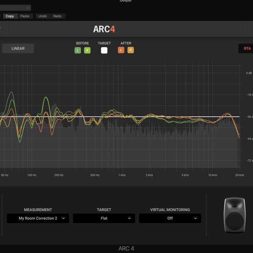Click the Redo button

pos(57,16)
